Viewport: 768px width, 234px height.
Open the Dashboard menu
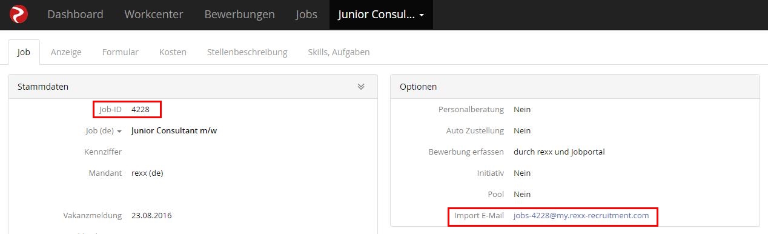click(75, 14)
